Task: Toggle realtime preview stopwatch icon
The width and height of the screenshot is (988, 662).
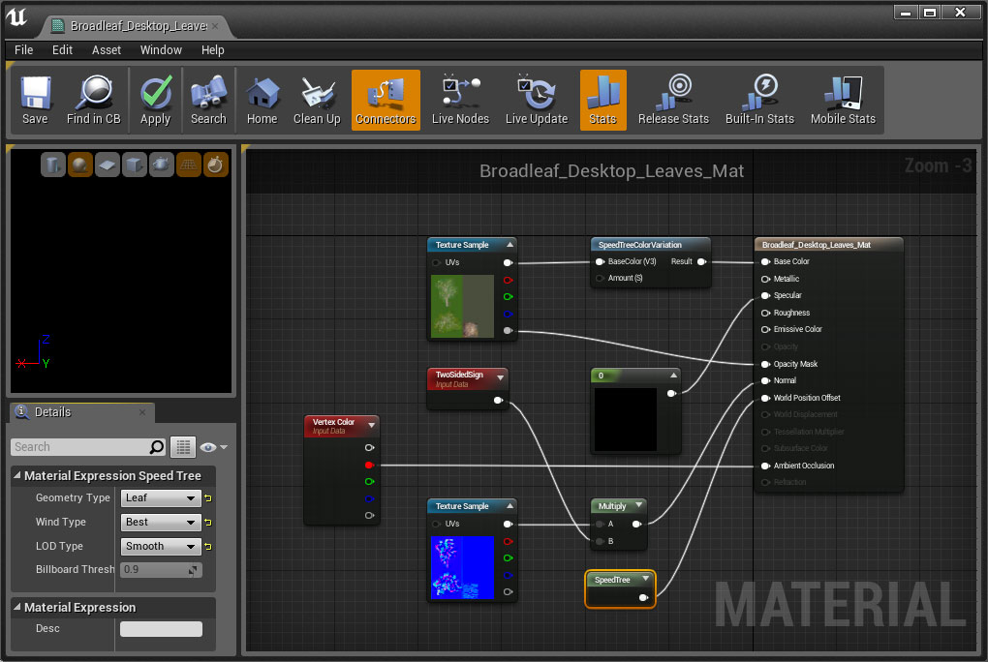Action: pyautogui.click(x=215, y=165)
